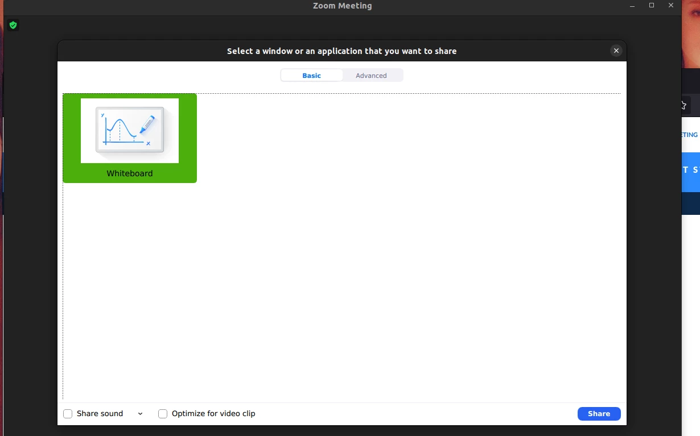This screenshot has height=436, width=700.
Task: Switch to the Basic tab
Action: tap(312, 76)
